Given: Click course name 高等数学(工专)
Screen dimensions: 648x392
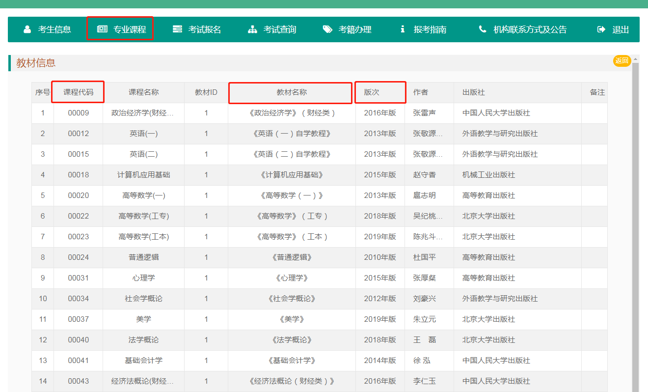Looking at the screenshot, I should 144,216.
